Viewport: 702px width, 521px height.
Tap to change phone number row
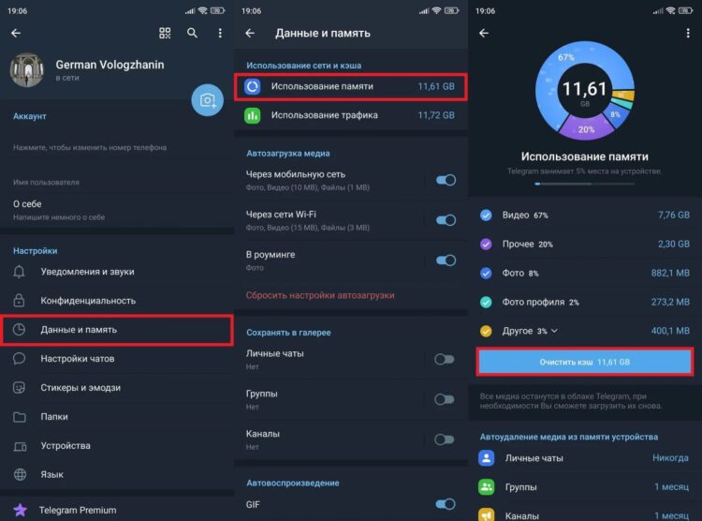[x=117, y=142]
